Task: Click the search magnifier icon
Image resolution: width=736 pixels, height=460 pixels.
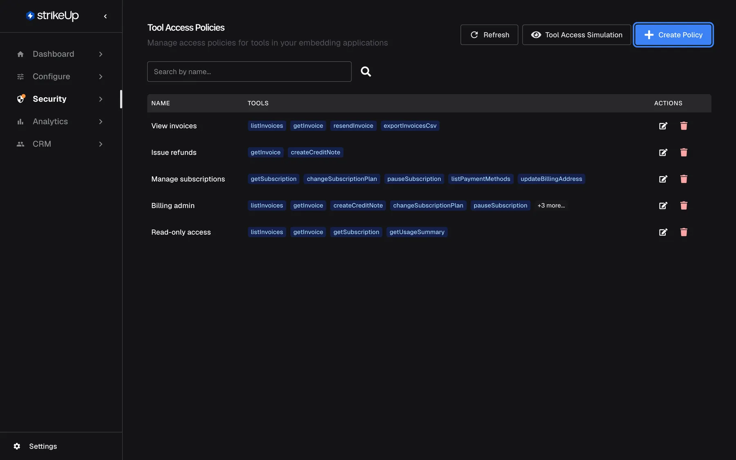Action: (366, 72)
